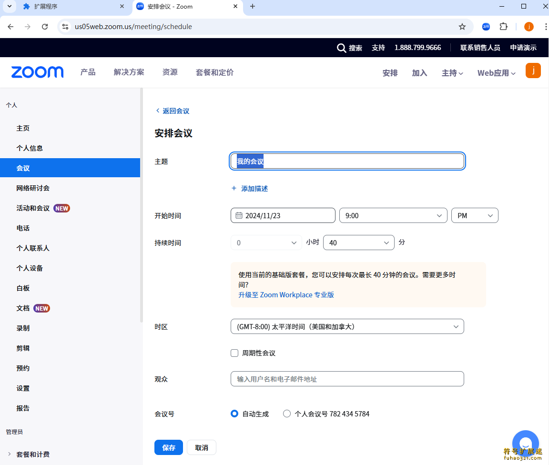Open the duration minutes 40 dropdown
Image resolution: width=549 pixels, height=465 pixels.
coord(358,243)
